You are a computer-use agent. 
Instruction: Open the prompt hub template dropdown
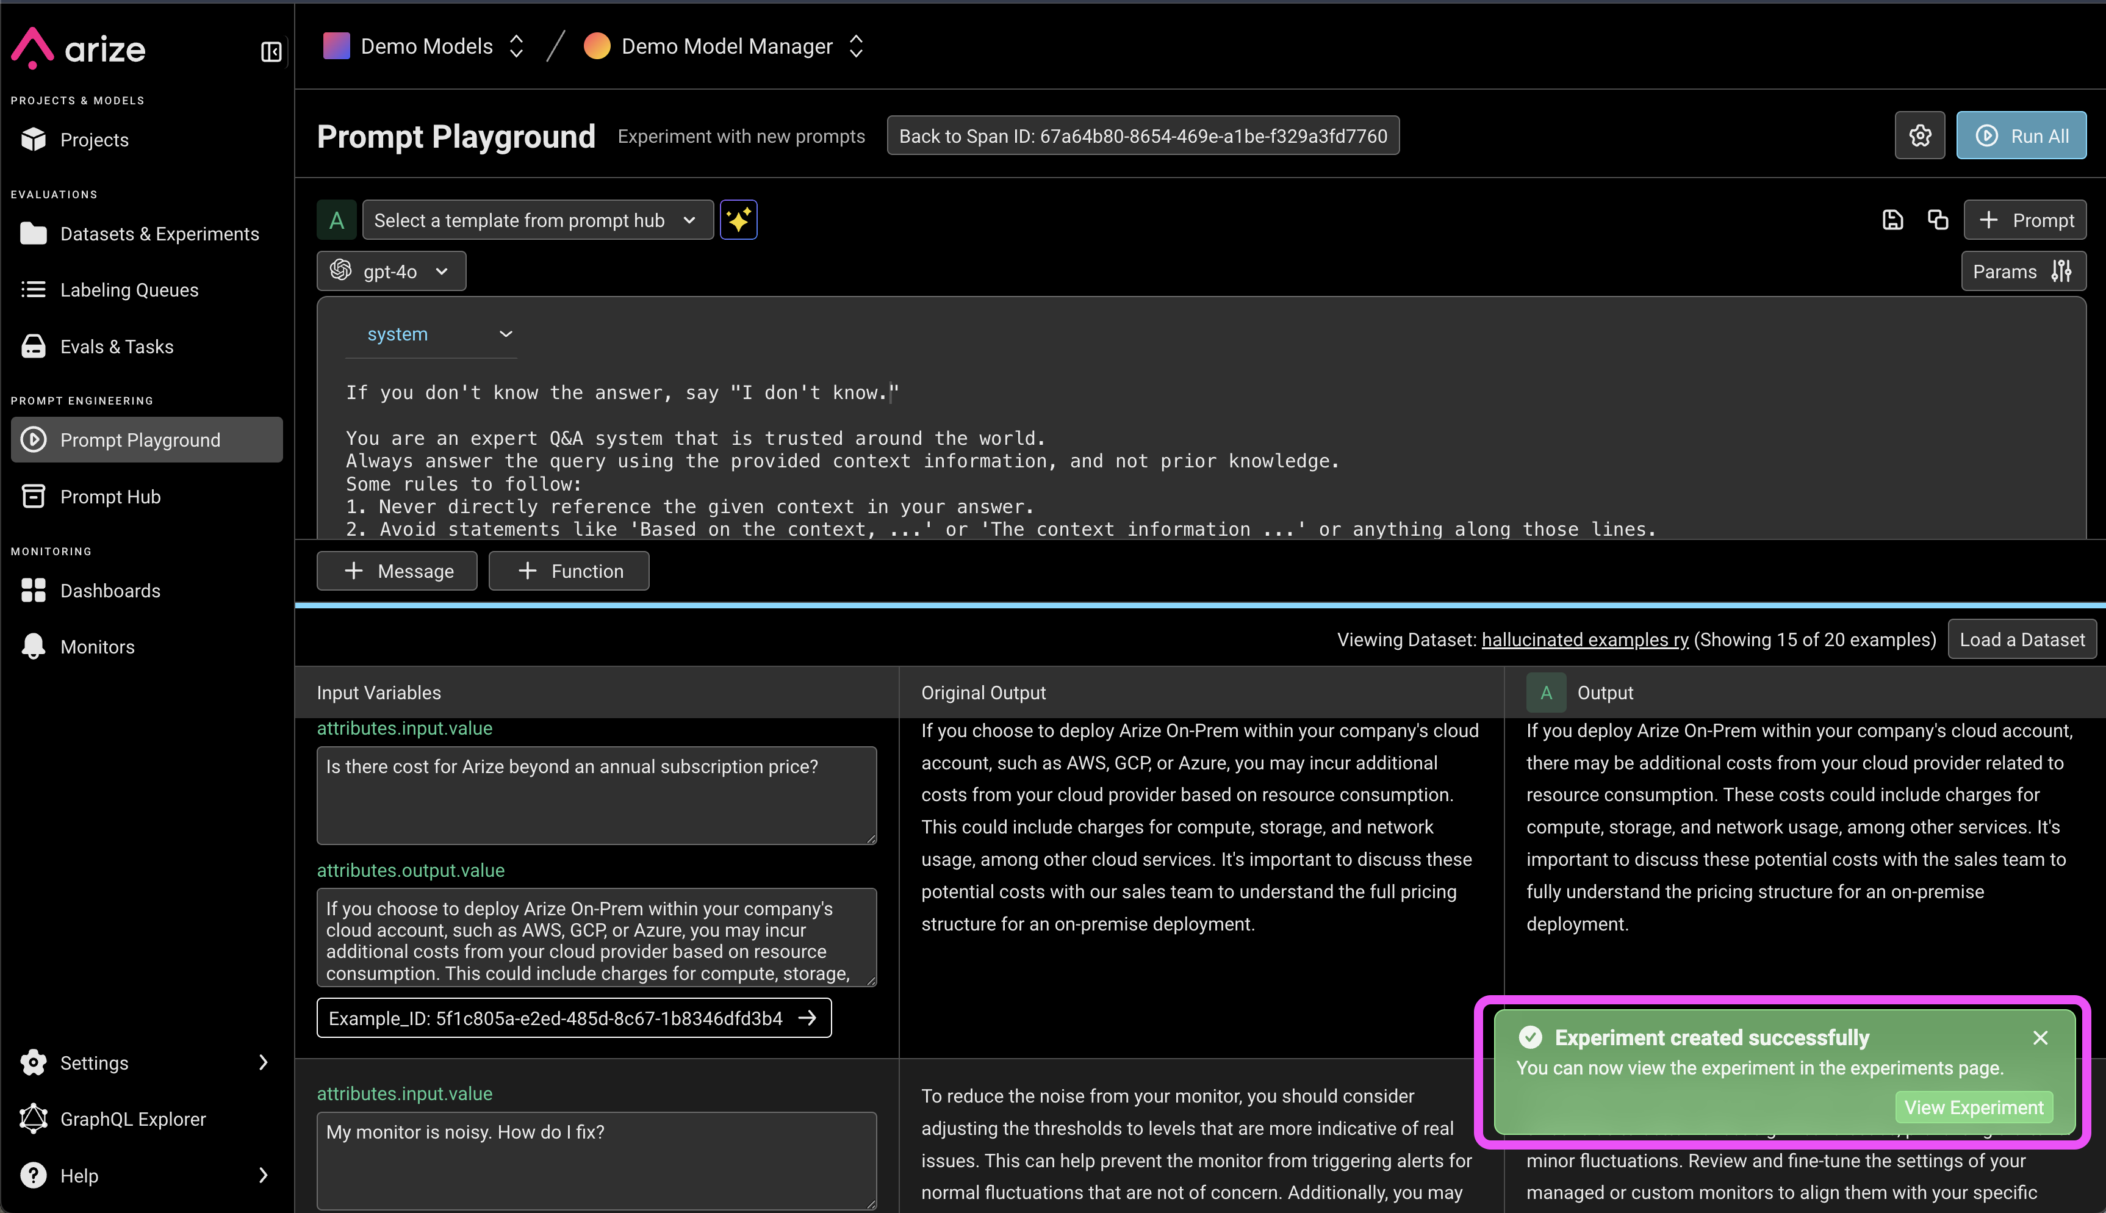point(537,220)
